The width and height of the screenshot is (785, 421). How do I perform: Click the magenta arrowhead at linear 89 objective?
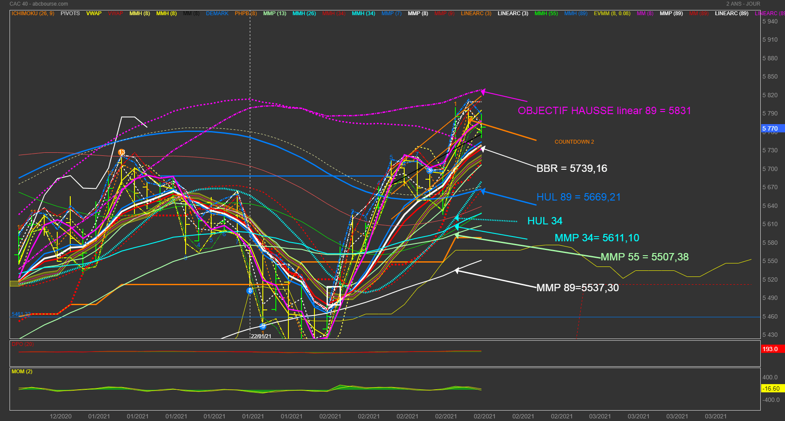483,91
